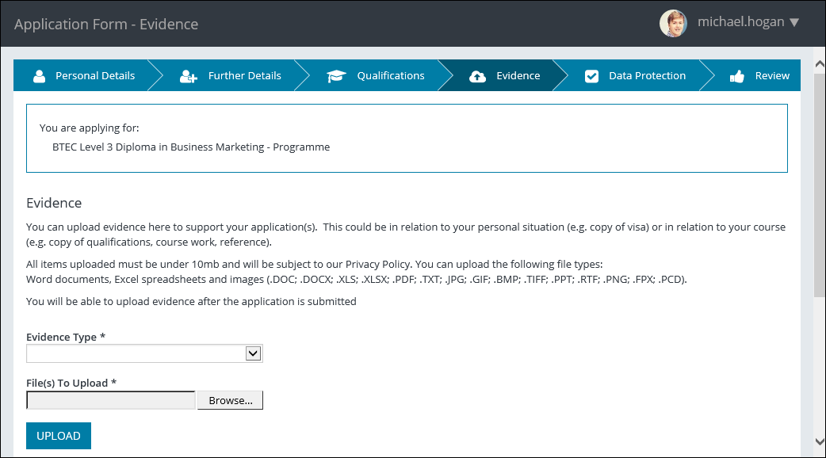Click the shield checkmark Data Protection icon
The width and height of the screenshot is (826, 458).
coord(591,75)
